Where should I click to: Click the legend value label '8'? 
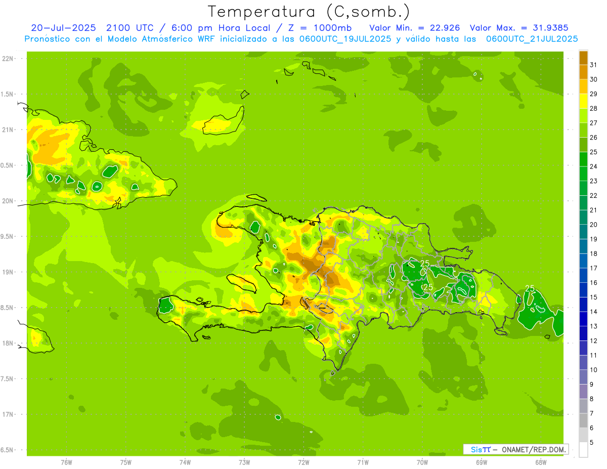[x=591, y=399]
